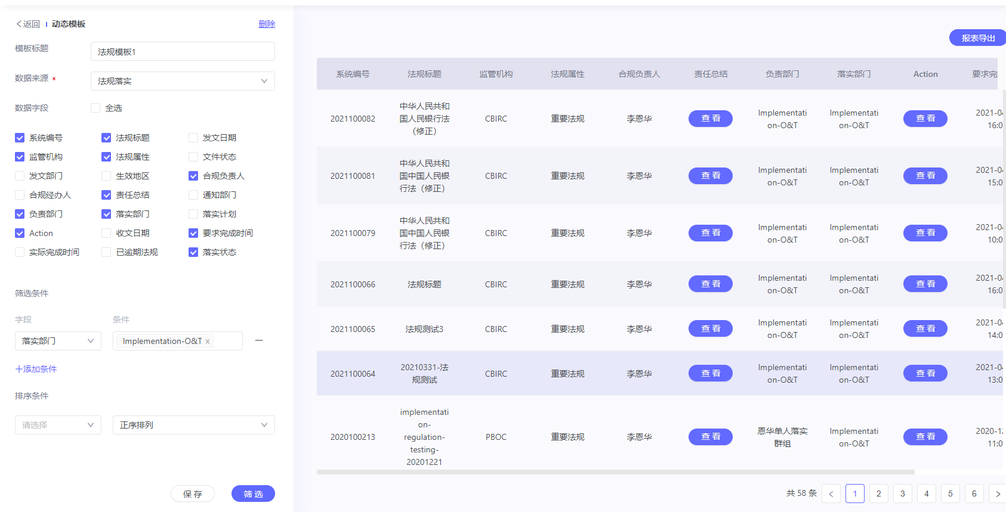This screenshot has width=1006, height=512.
Task: Check the 发文日期 field
Action: [193, 138]
